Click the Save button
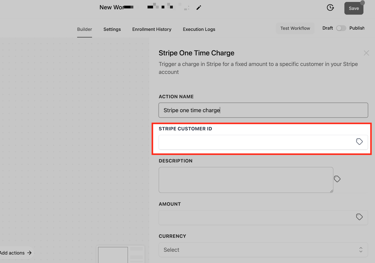375x263 pixels. coord(354,8)
